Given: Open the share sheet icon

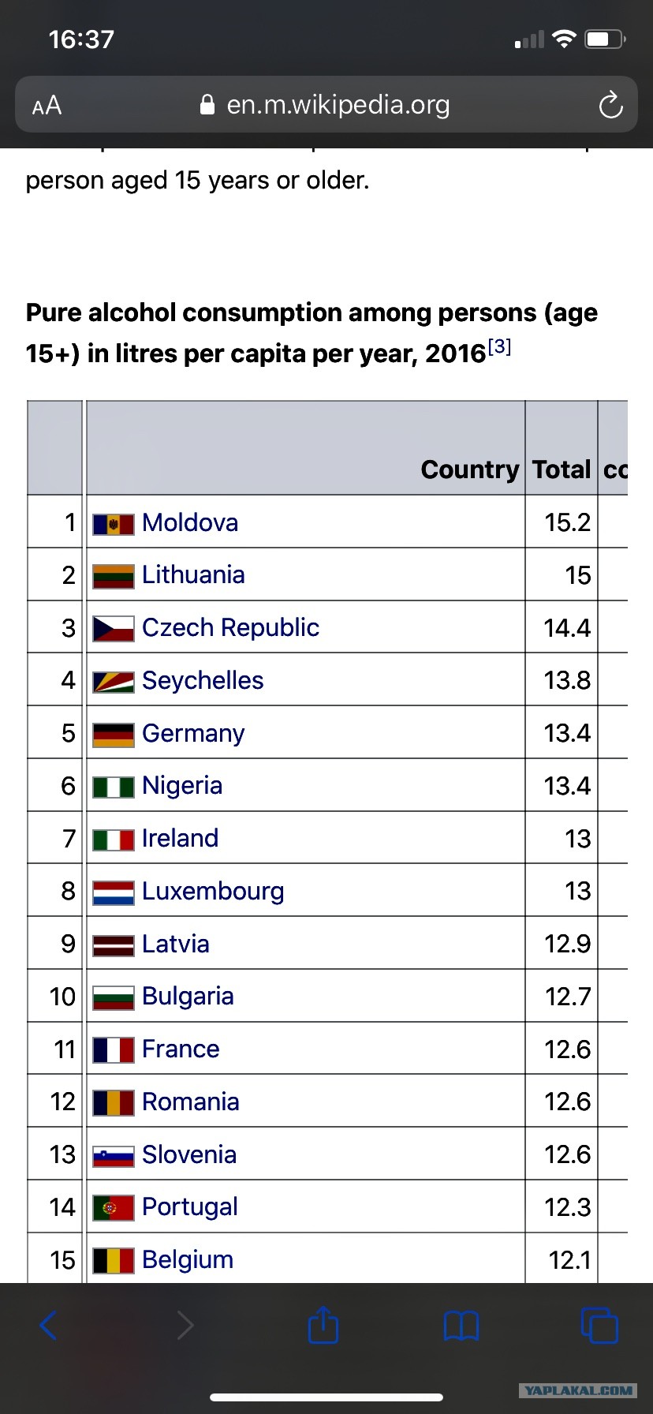Looking at the screenshot, I should 323,1324.
